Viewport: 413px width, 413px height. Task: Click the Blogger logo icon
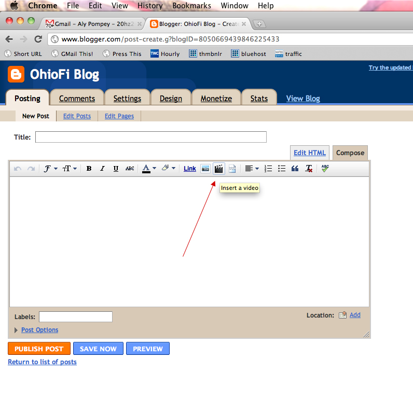[16, 74]
